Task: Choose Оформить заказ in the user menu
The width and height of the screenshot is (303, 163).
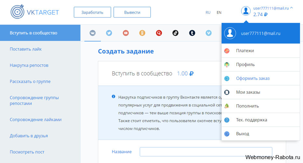Action: point(261,78)
